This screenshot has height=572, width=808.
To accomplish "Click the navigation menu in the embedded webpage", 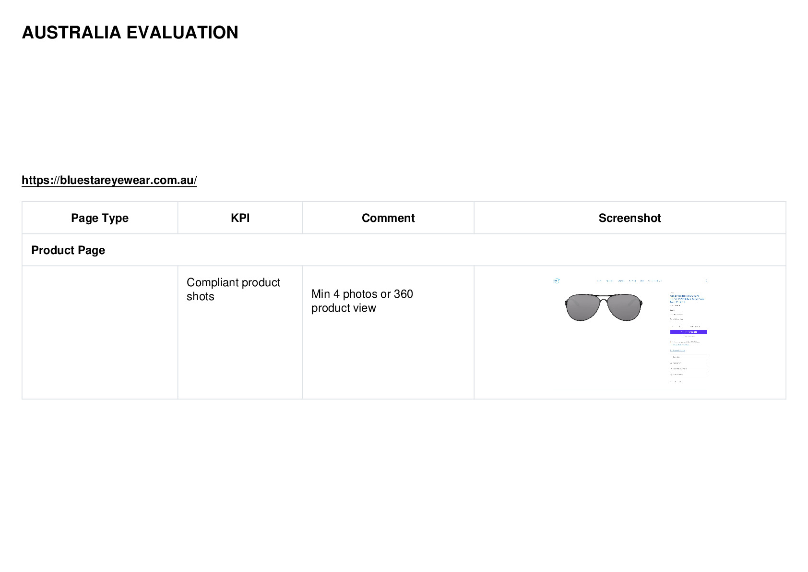I will (x=628, y=281).
